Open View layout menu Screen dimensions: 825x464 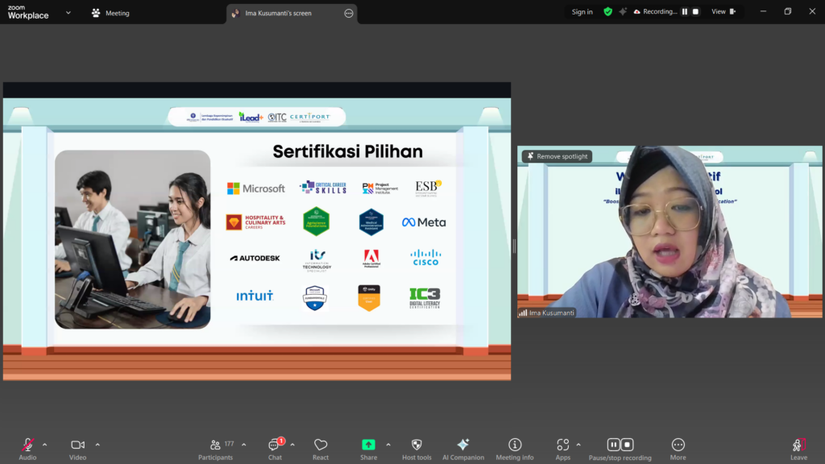(723, 11)
